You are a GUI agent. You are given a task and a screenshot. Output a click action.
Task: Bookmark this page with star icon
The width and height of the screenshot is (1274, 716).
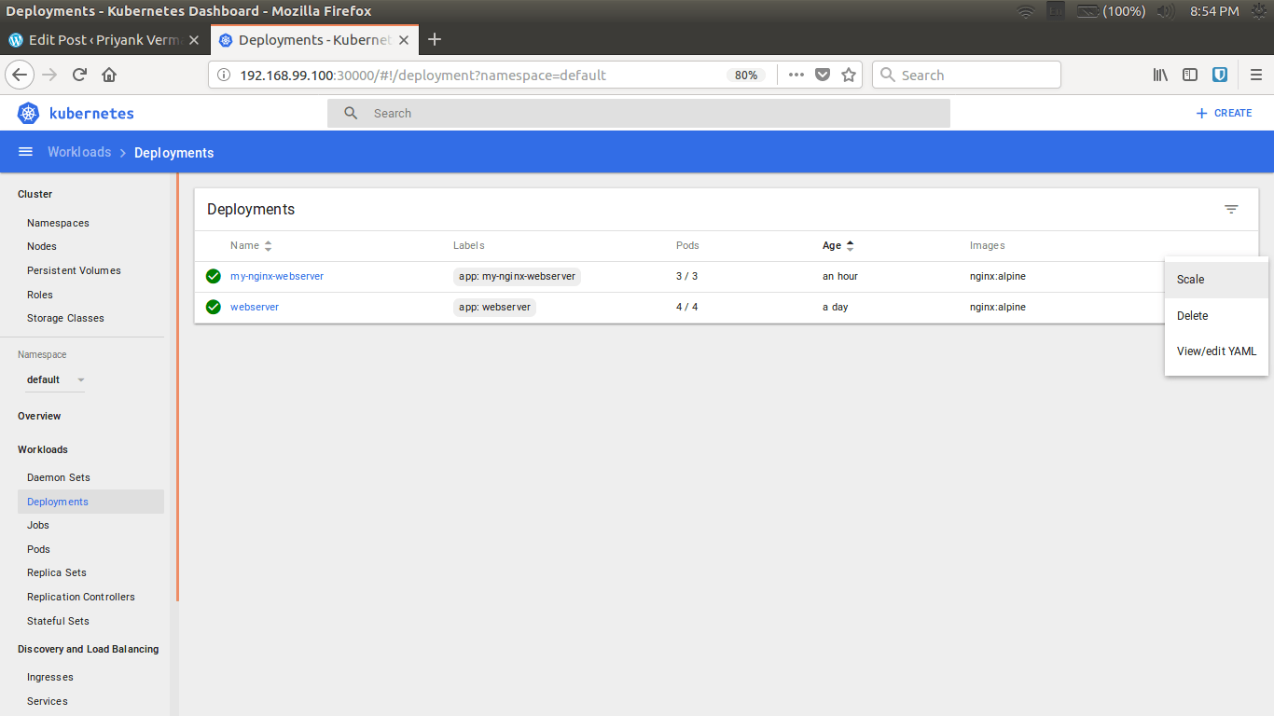[x=849, y=75]
